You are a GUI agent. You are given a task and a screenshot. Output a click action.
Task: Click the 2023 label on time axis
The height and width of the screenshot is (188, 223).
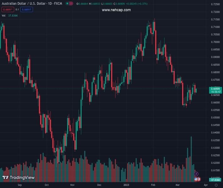[x=126, y=185]
